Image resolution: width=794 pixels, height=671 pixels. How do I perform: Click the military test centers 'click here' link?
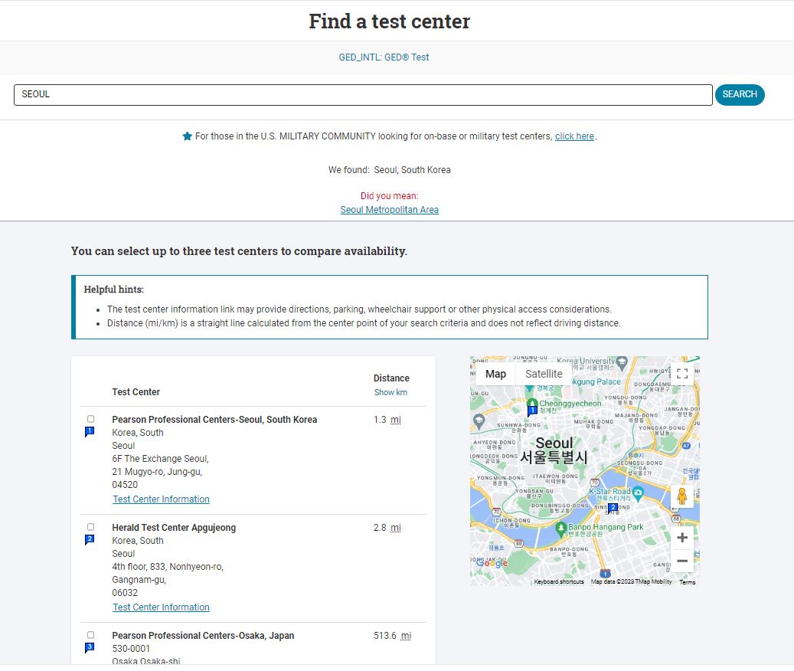pyautogui.click(x=574, y=136)
